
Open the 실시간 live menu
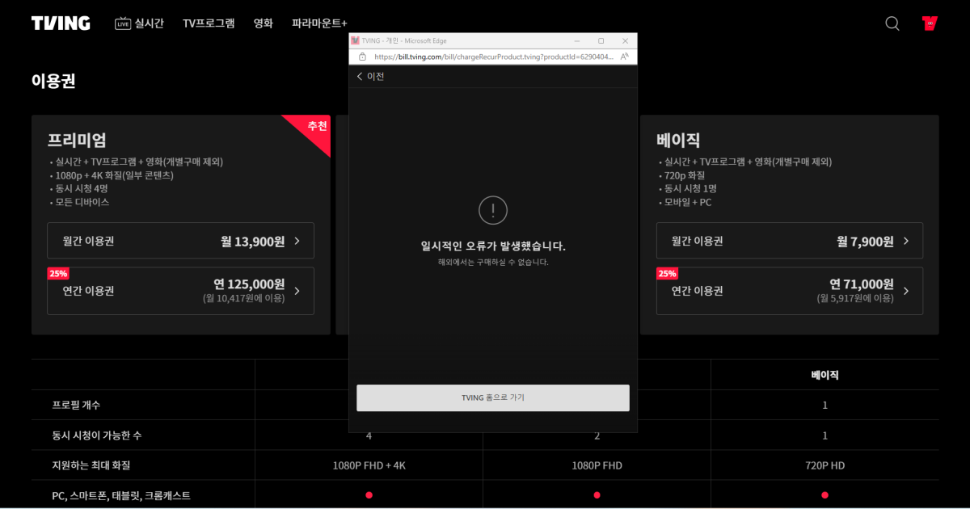[x=139, y=23]
